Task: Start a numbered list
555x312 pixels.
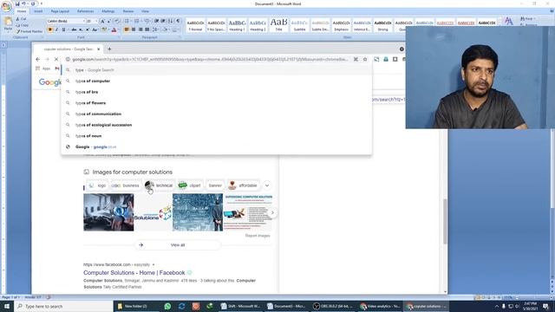Action: 137,21
